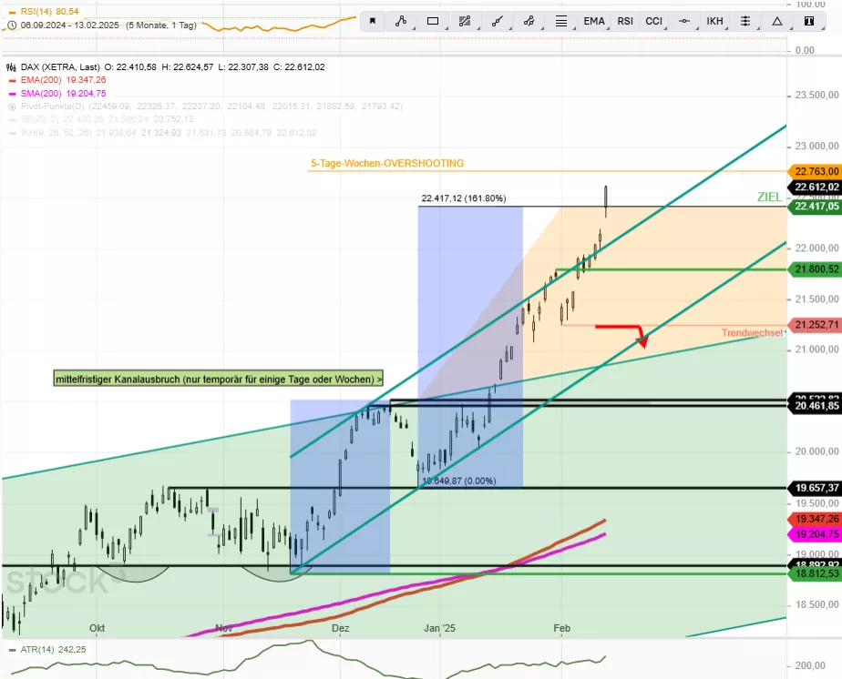Select the text annotation tool

pyautogui.click(x=808, y=21)
